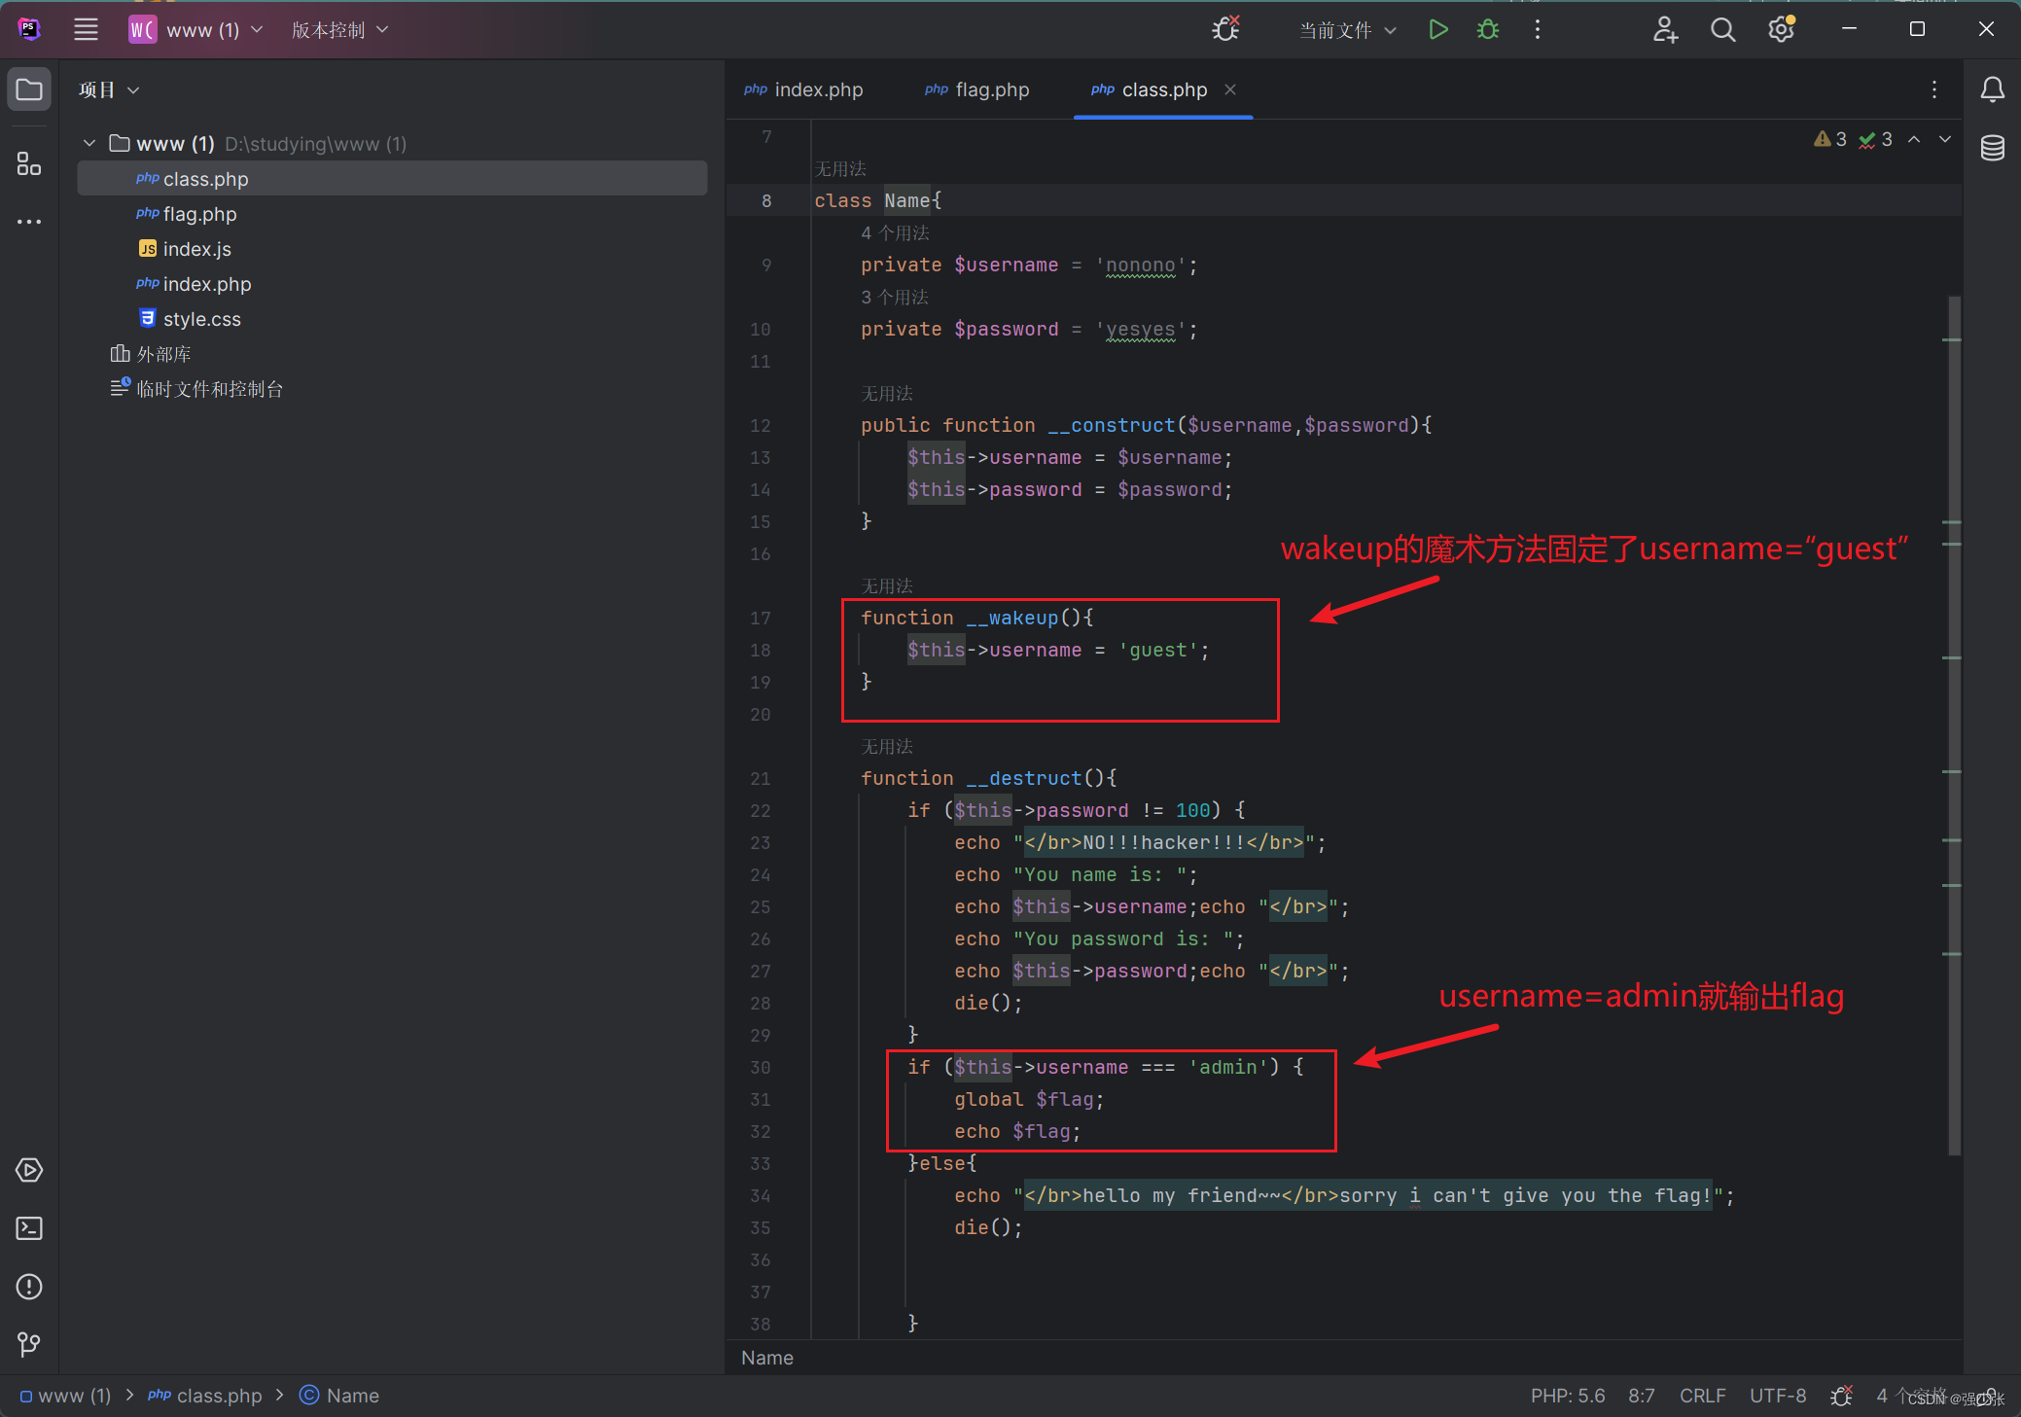Image resolution: width=2021 pixels, height=1417 pixels.
Task: Click the '3 个用法' usages hint
Action: pos(895,297)
